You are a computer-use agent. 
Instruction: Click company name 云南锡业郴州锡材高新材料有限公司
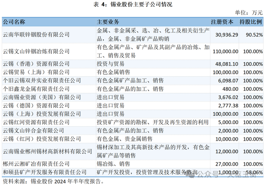tap(47, 152)
